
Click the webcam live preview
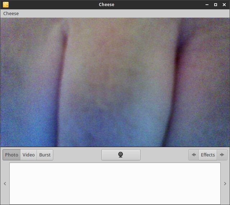pos(115,82)
